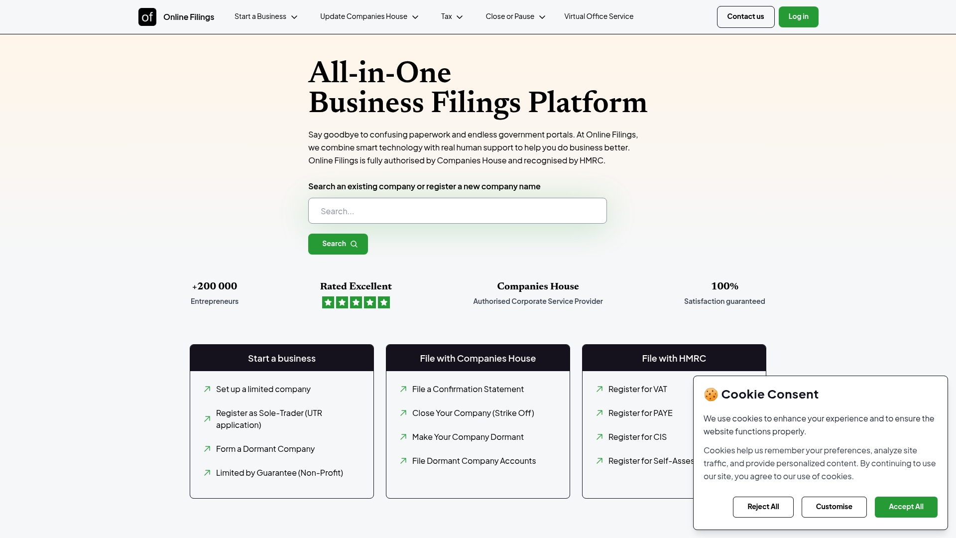Click arrow icon beside Limited by Guarantee

[x=207, y=473]
